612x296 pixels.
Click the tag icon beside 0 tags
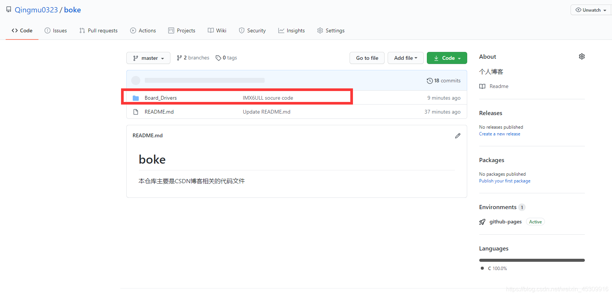tap(218, 58)
